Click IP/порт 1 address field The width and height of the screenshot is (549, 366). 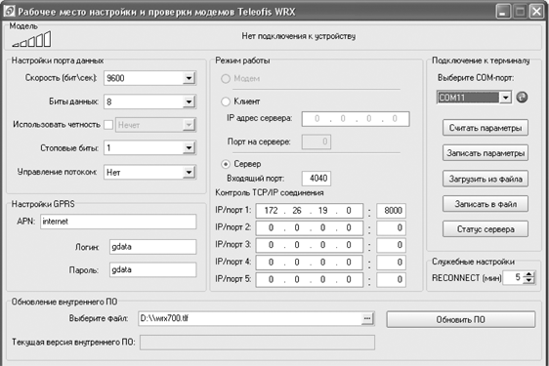click(x=310, y=211)
